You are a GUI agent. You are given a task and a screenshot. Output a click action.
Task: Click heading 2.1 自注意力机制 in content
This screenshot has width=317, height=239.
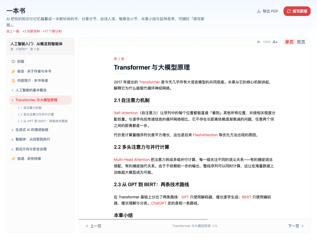pos(132,101)
